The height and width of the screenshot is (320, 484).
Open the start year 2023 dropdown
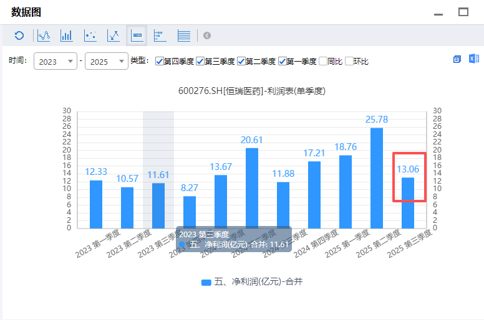click(x=55, y=62)
